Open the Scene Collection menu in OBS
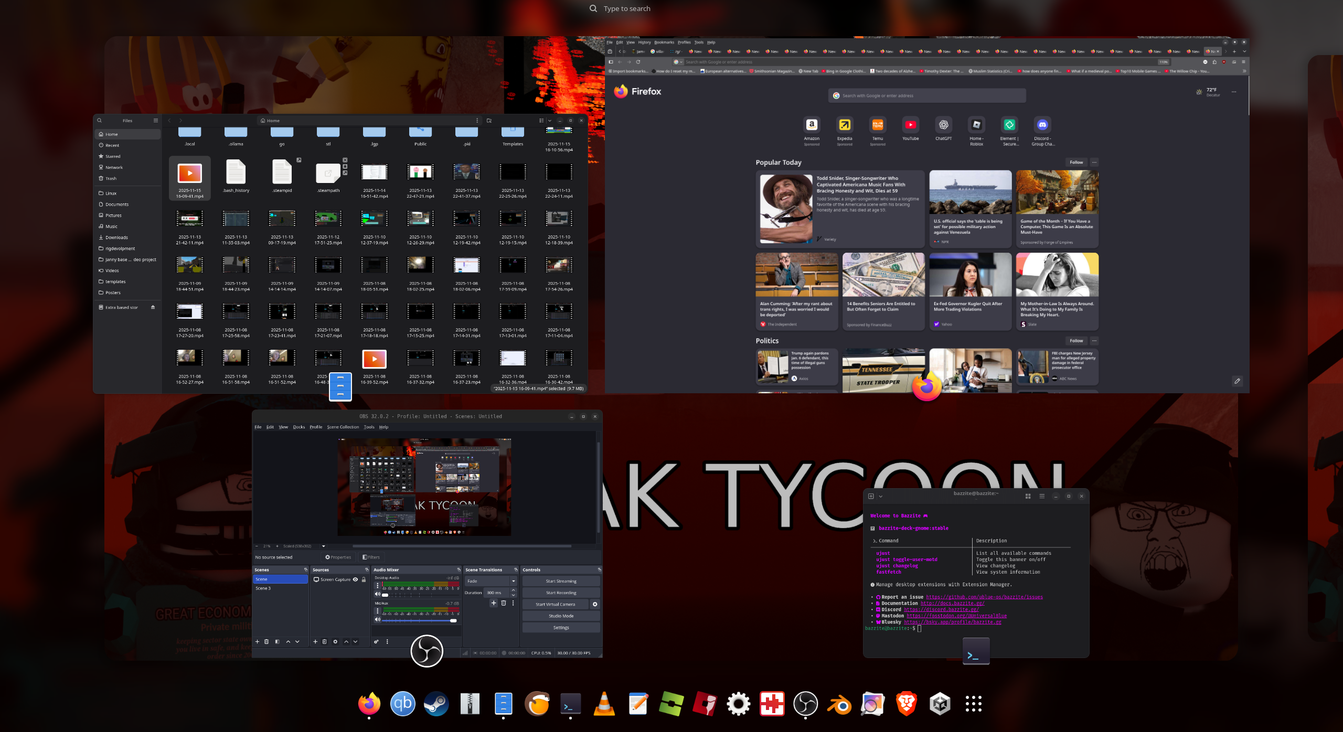This screenshot has height=732, width=1343. tap(343, 427)
